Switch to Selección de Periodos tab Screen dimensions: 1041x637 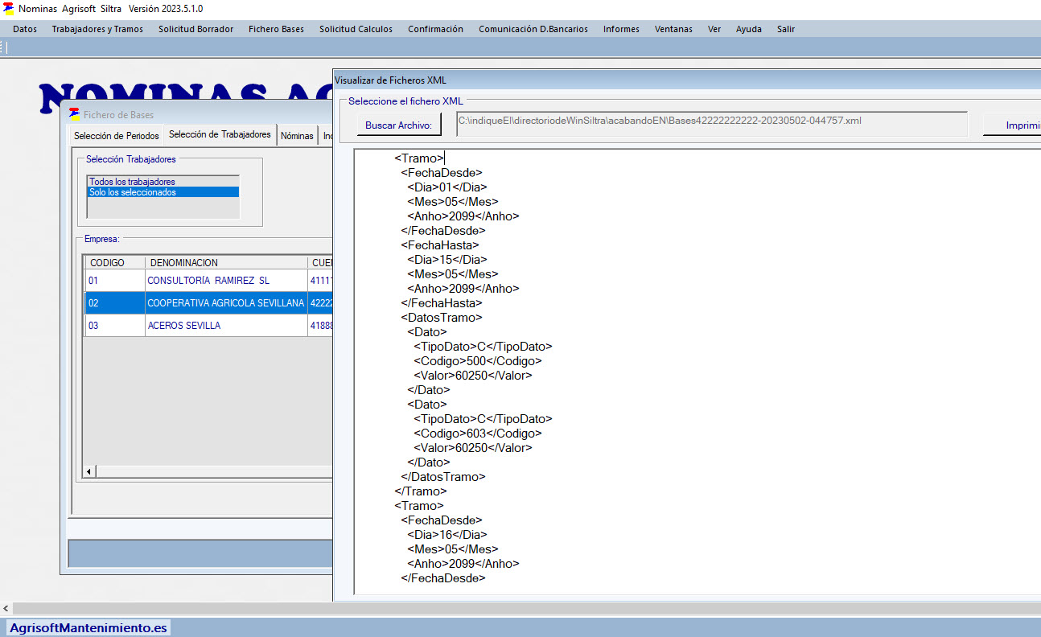(x=117, y=136)
